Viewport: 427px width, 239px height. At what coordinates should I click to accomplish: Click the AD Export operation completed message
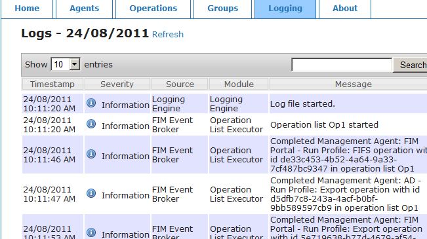(x=346, y=194)
